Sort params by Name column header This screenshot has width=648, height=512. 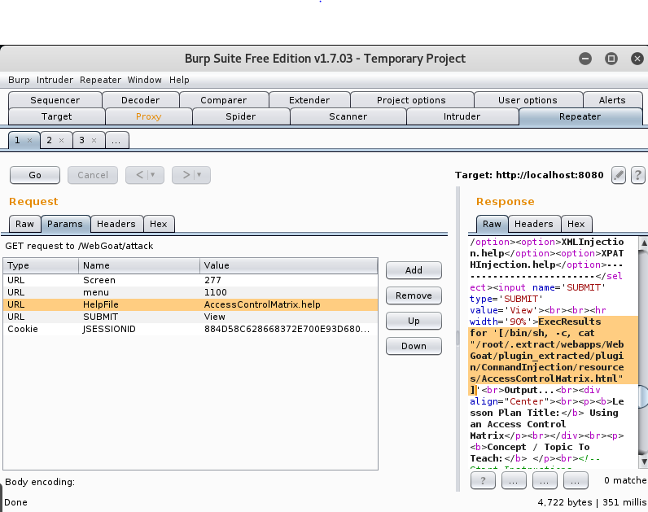(139, 265)
